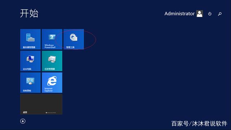Open the 管理工具 gear tile icon
Screen dimensions: 231x130
click(x=74, y=38)
